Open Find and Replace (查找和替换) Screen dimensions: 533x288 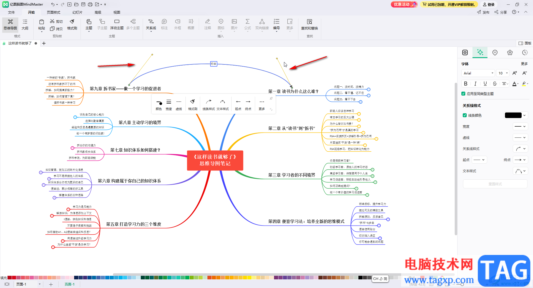(x=310, y=24)
